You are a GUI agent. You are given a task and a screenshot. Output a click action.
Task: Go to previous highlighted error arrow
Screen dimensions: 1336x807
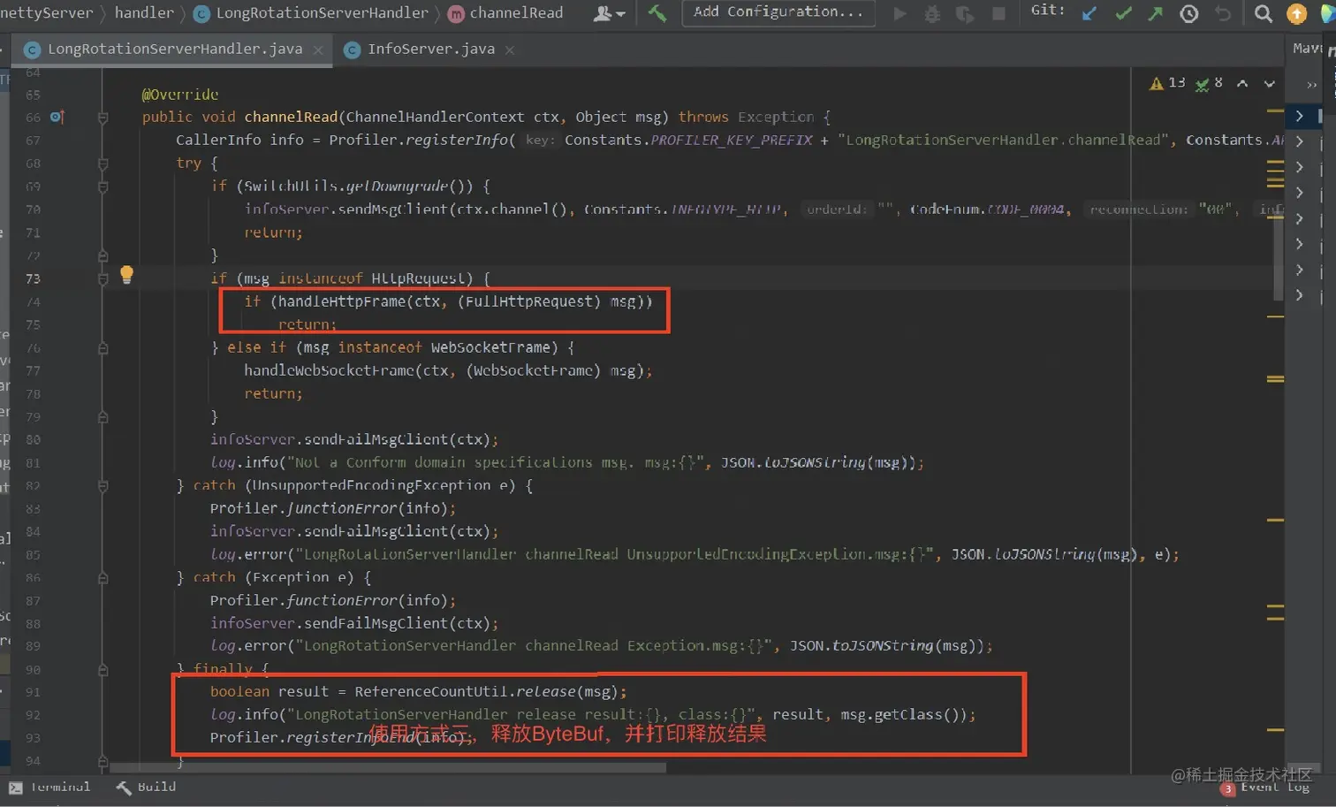point(1242,83)
